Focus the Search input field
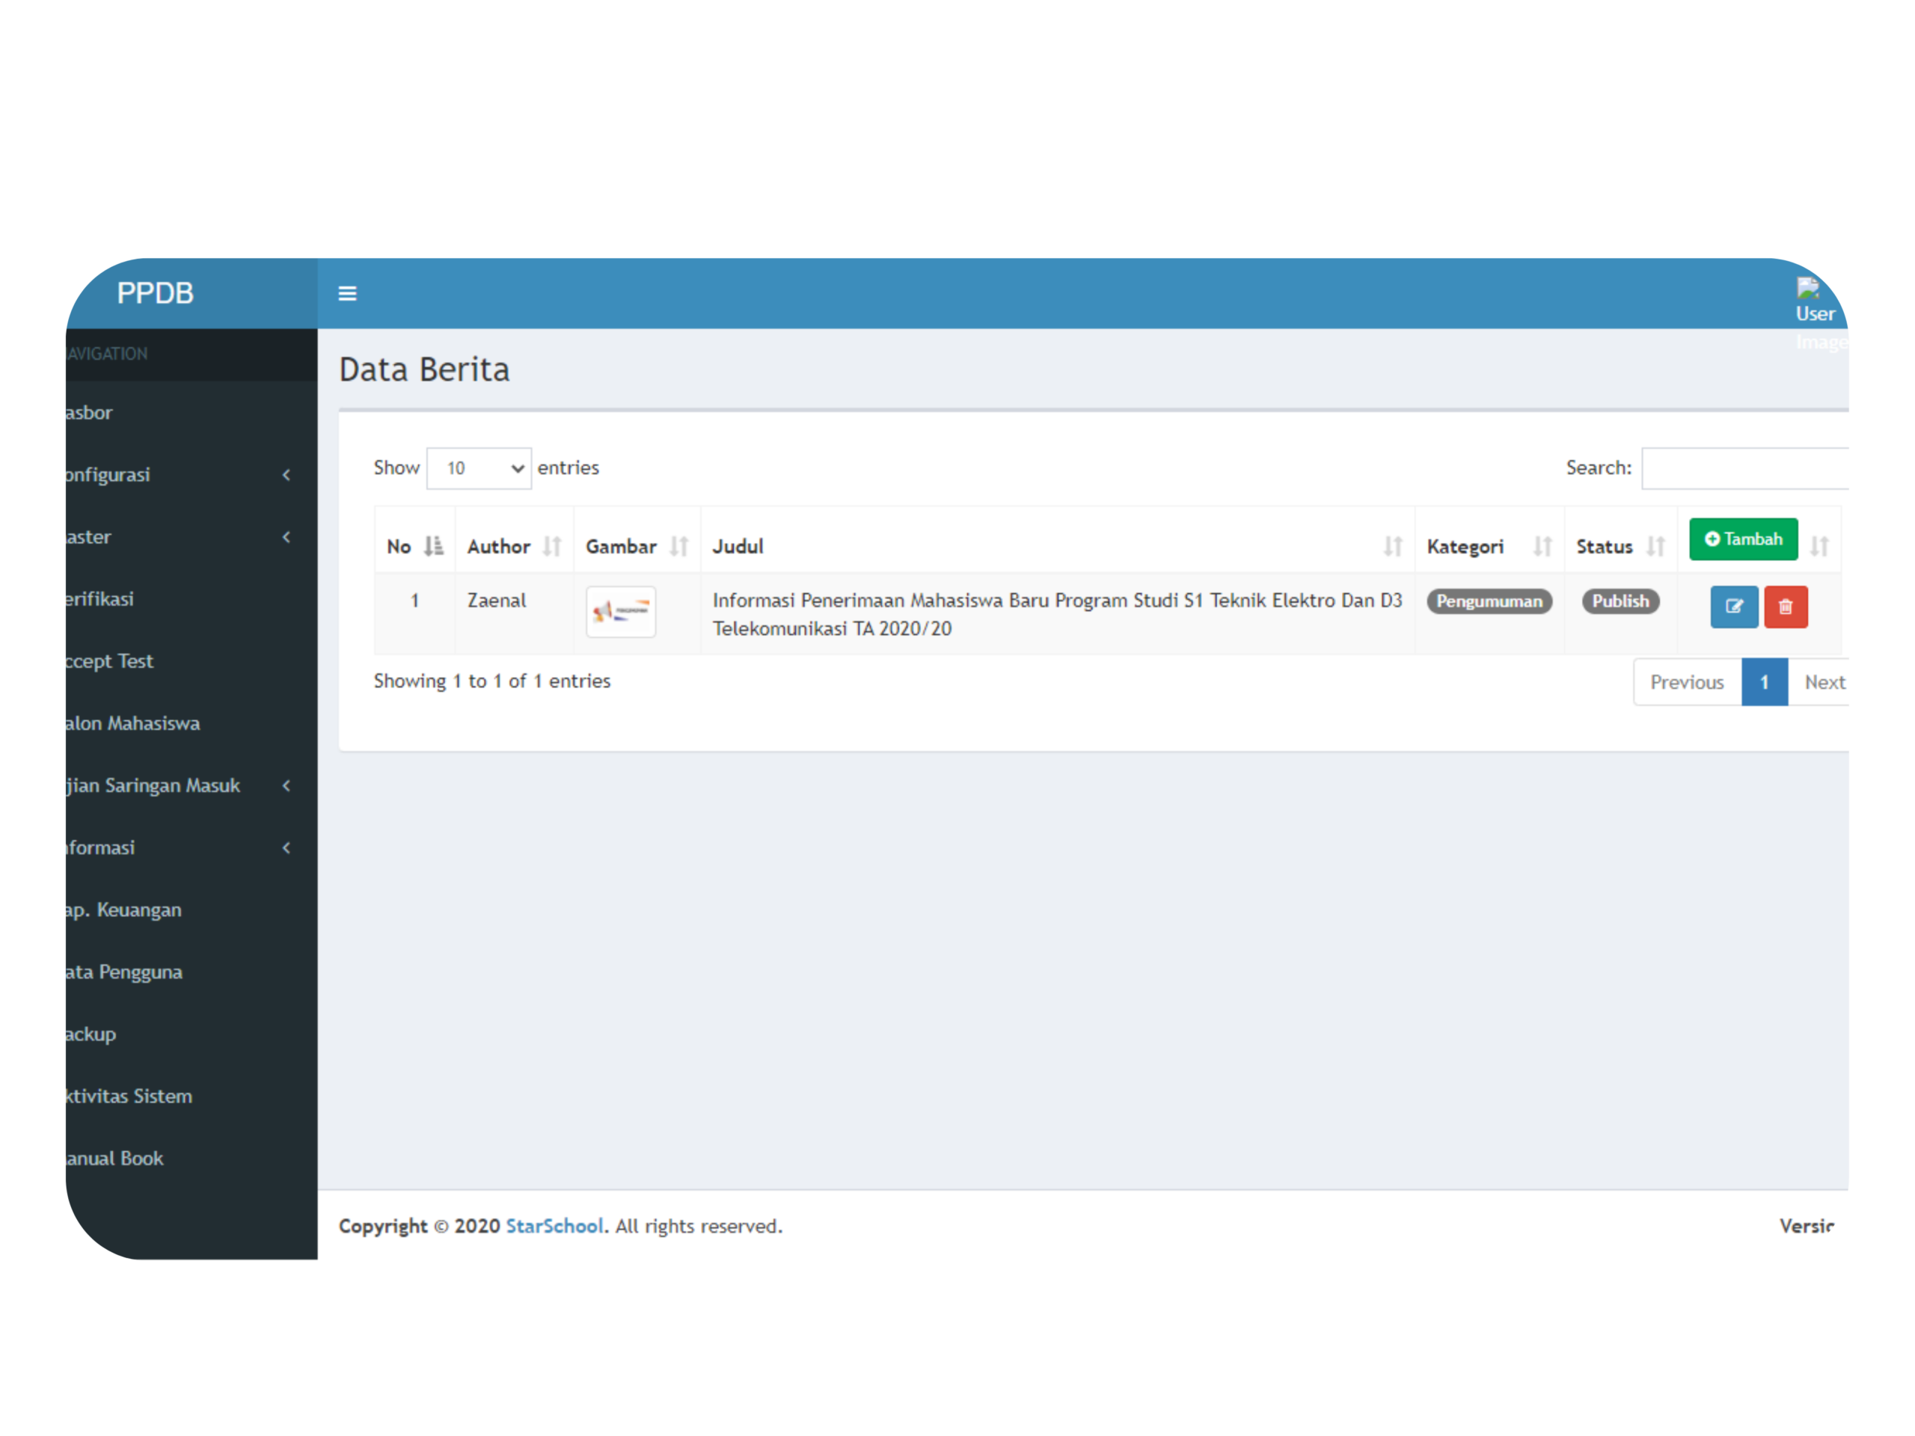 1744,468
